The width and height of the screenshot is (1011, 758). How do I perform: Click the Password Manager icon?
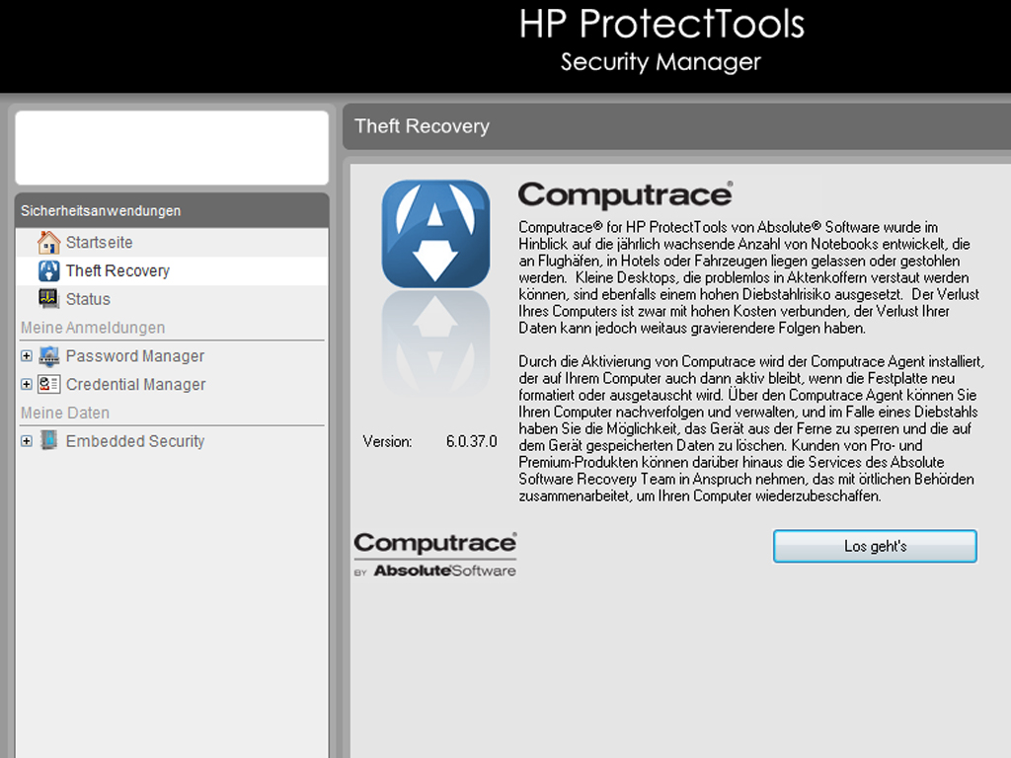click(49, 356)
